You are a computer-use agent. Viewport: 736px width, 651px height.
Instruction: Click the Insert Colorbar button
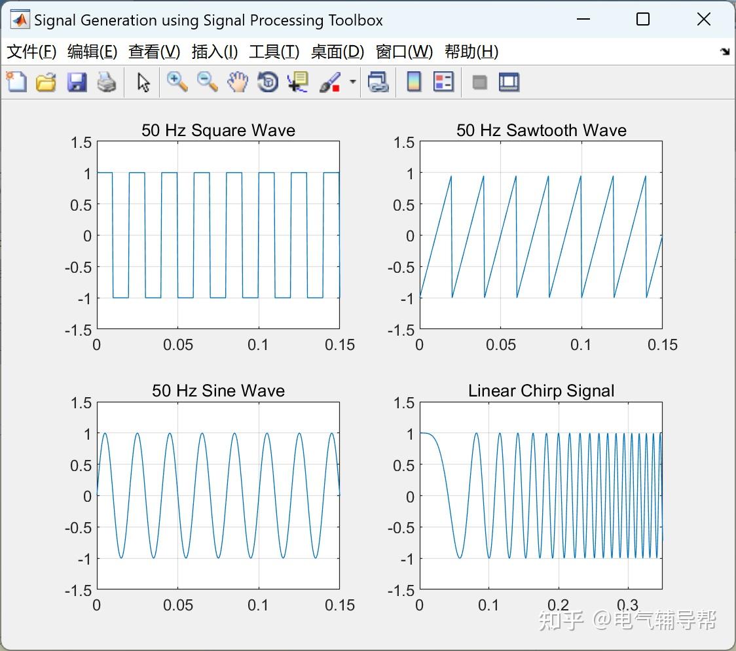[x=414, y=82]
